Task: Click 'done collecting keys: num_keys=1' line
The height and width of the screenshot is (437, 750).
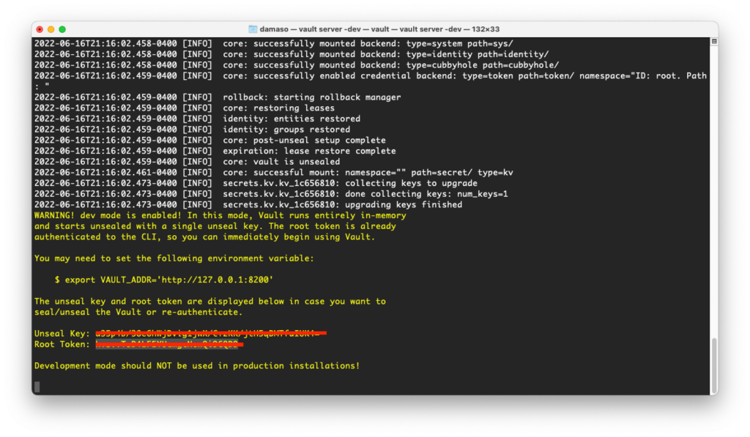Action: (x=271, y=194)
